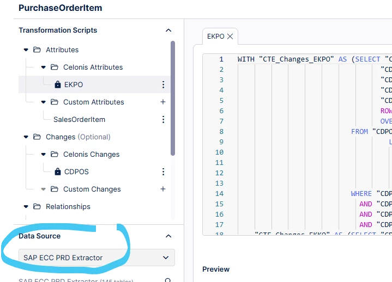Image resolution: width=392 pixels, height=282 pixels.
Task: Click the Preview heading
Action: [x=216, y=269]
